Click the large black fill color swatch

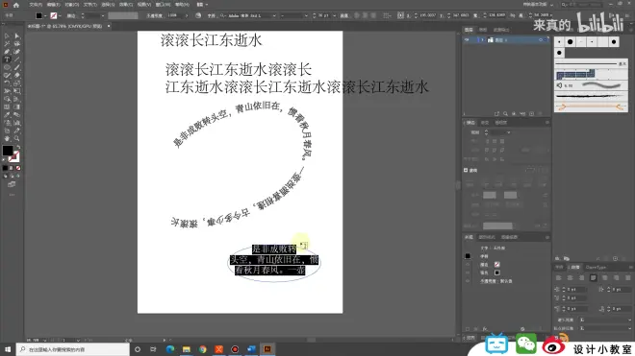click(8, 151)
